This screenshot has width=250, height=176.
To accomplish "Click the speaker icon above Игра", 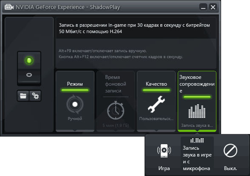I will 164,151.
